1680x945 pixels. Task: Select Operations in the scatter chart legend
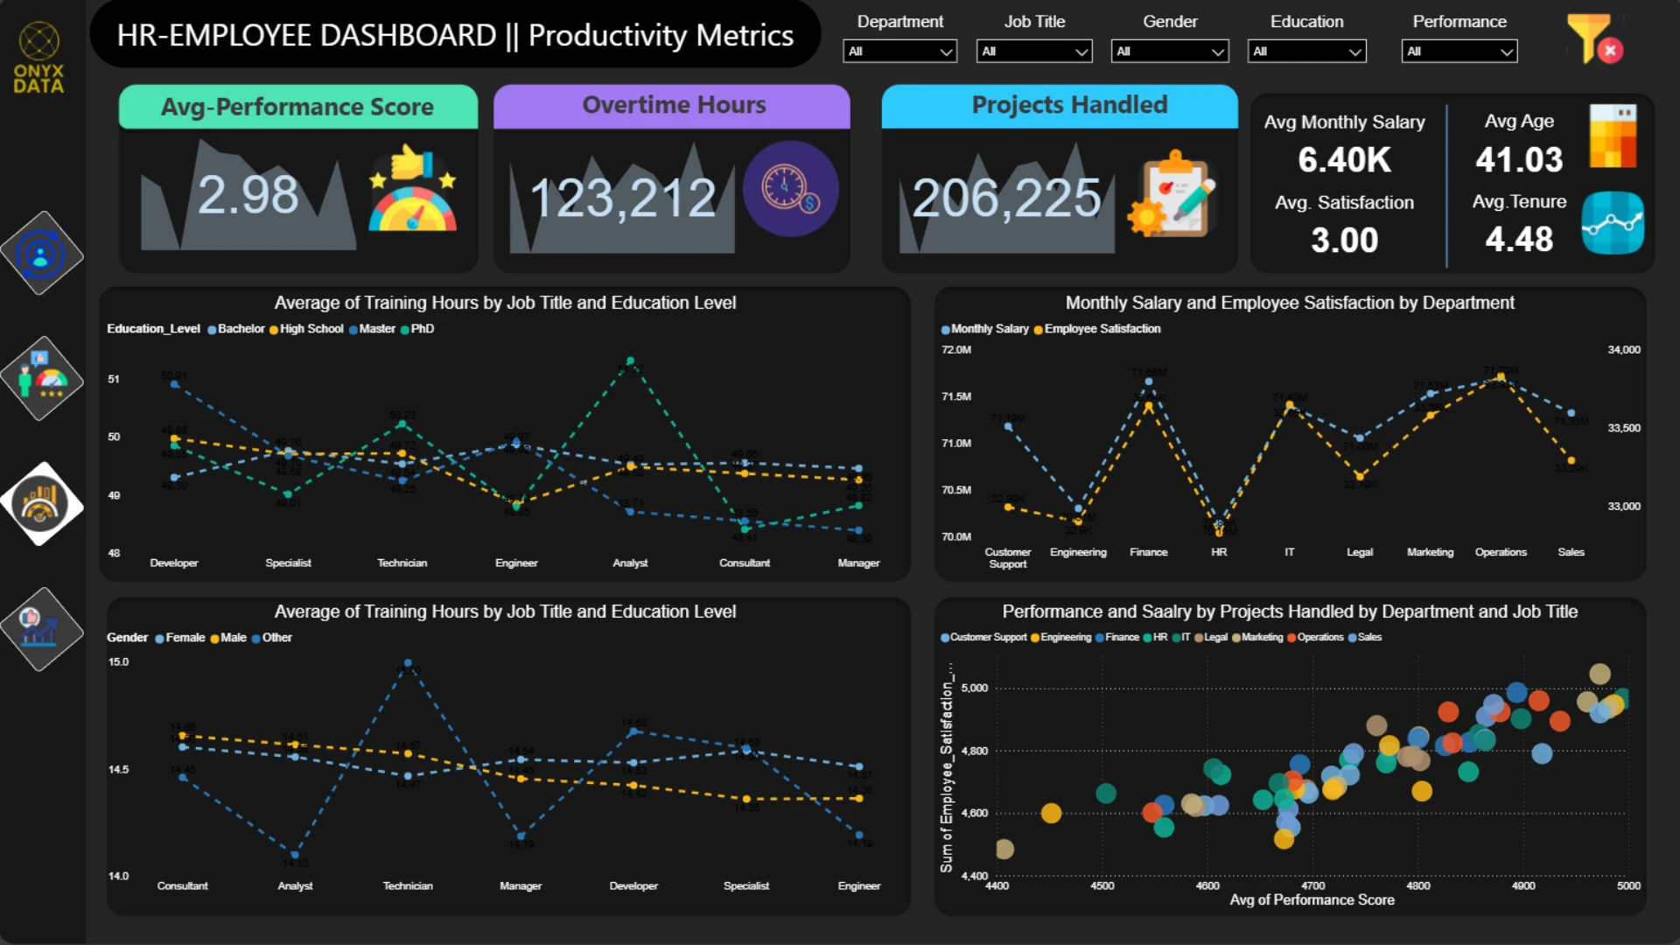(1315, 637)
